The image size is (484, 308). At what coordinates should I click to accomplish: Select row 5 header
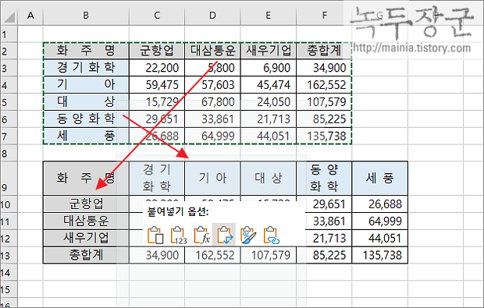point(9,102)
